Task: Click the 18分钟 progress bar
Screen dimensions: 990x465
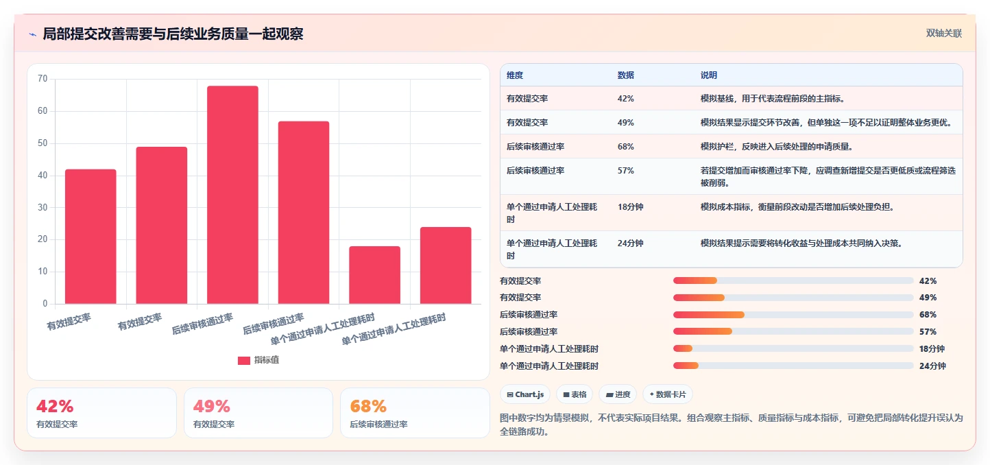Action: [793, 348]
